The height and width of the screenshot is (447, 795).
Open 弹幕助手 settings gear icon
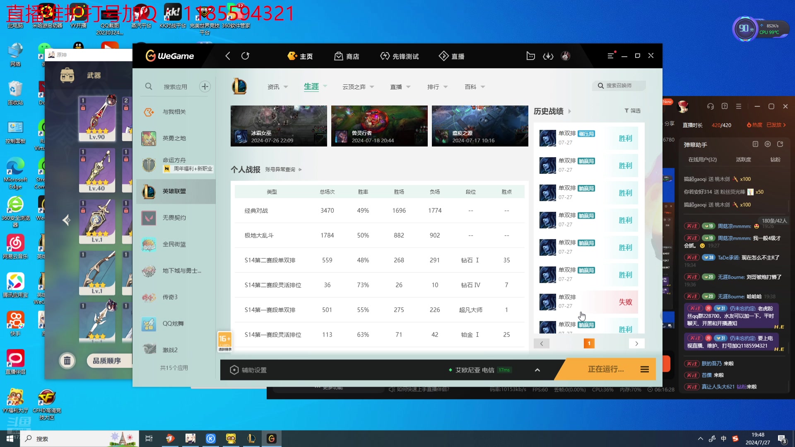tap(768, 144)
